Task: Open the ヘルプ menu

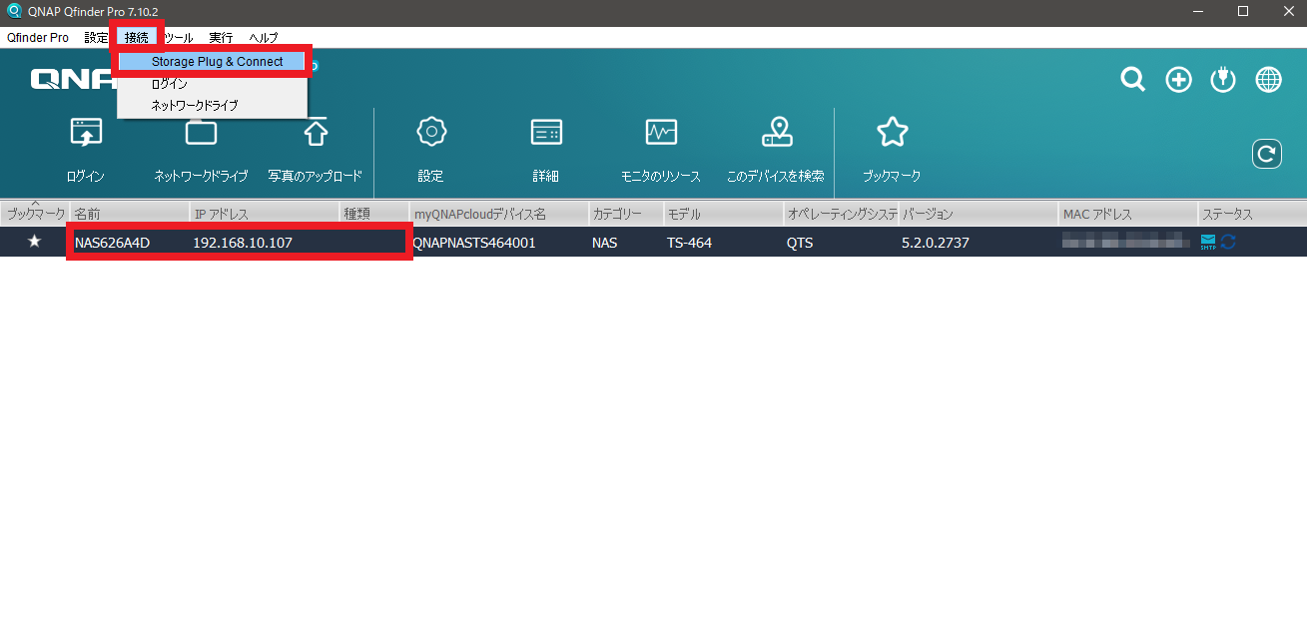Action: (264, 38)
